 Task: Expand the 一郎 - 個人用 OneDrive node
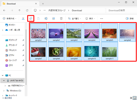coord(2,30)
